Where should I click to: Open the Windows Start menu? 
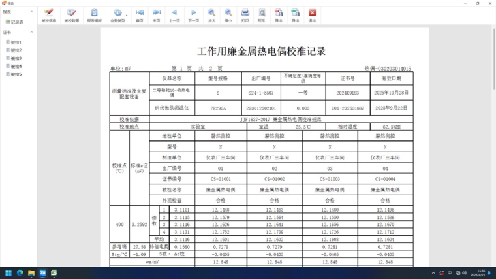pyautogui.click(x=9, y=272)
